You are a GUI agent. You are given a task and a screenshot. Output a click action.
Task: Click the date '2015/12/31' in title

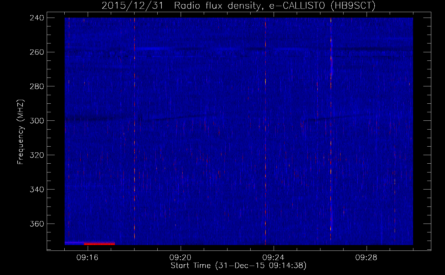coord(133,5)
